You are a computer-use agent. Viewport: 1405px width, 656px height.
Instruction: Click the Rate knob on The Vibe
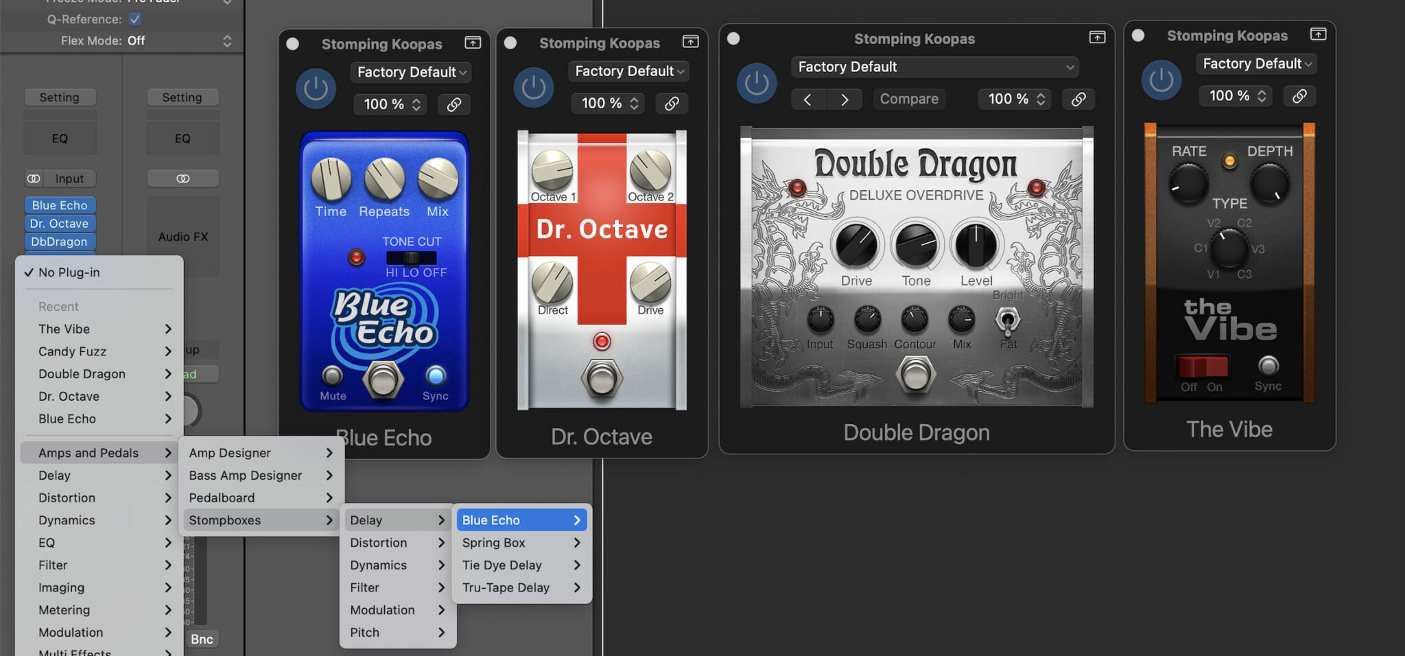(1188, 184)
